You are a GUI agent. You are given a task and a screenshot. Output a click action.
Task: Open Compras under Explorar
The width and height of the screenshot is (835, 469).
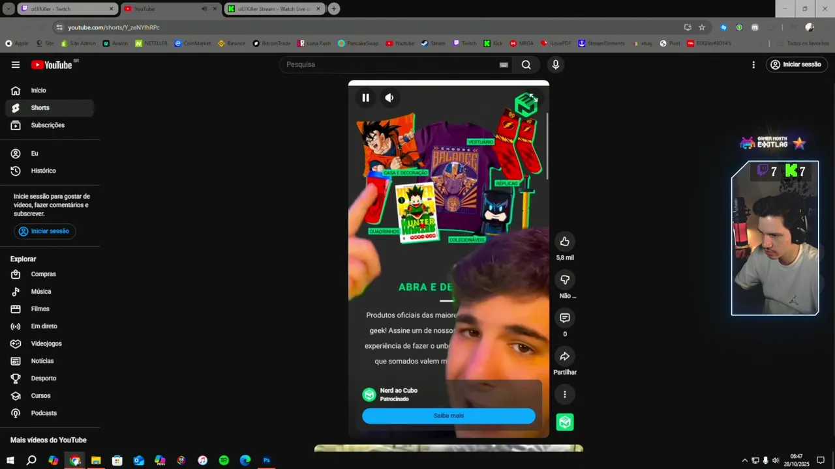coord(50,274)
